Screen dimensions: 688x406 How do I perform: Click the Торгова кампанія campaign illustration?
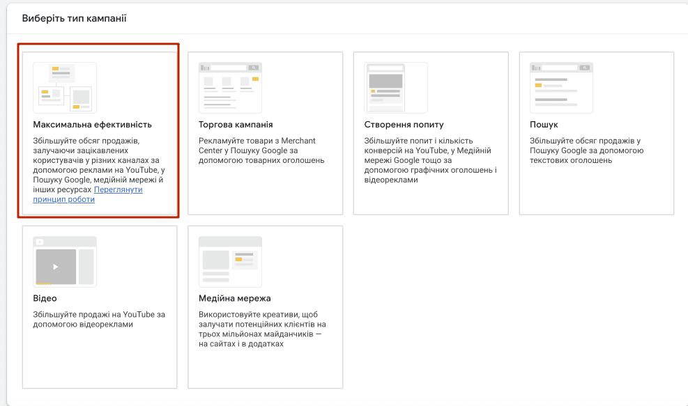[x=230, y=88]
